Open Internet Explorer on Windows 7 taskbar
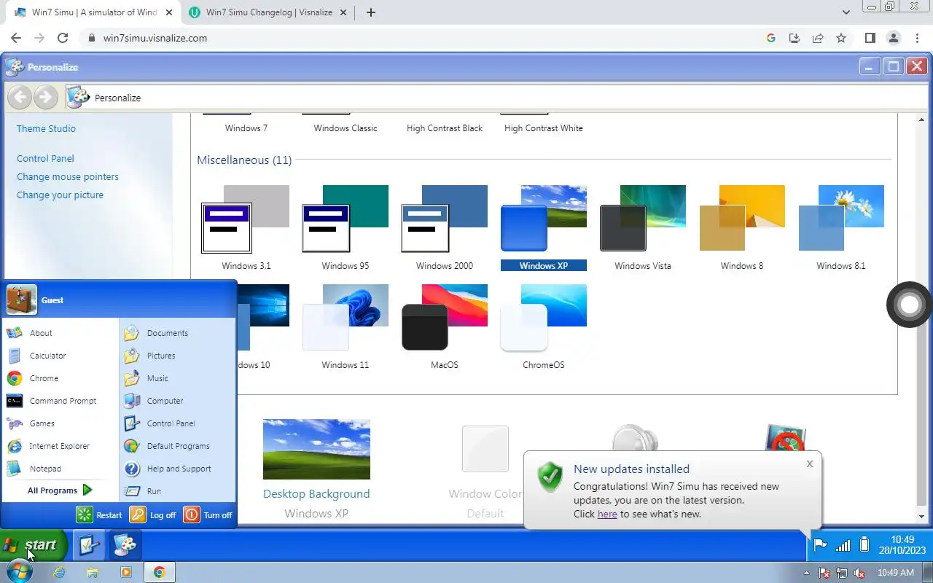 tap(59, 572)
